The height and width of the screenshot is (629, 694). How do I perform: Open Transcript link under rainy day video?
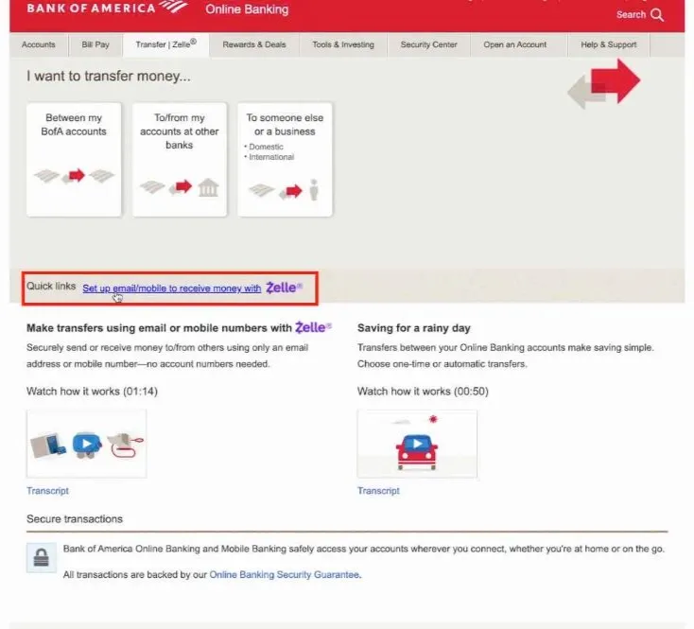(x=378, y=491)
